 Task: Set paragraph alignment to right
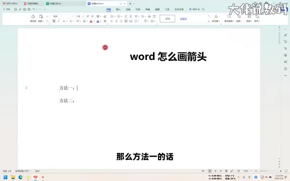121,21
